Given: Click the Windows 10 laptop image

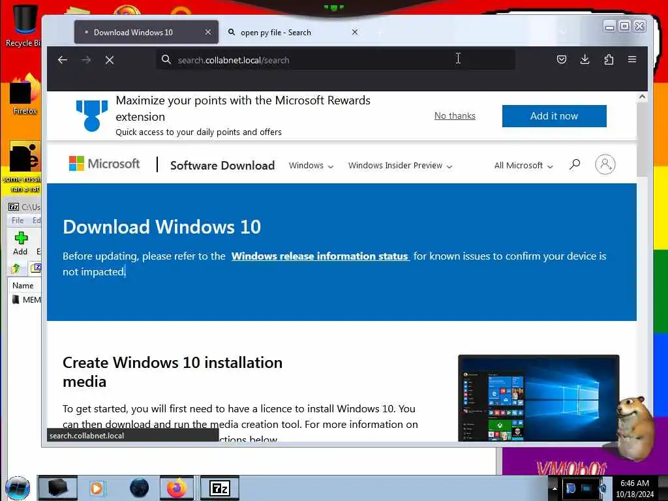Looking at the screenshot, I should pyautogui.click(x=538, y=397).
